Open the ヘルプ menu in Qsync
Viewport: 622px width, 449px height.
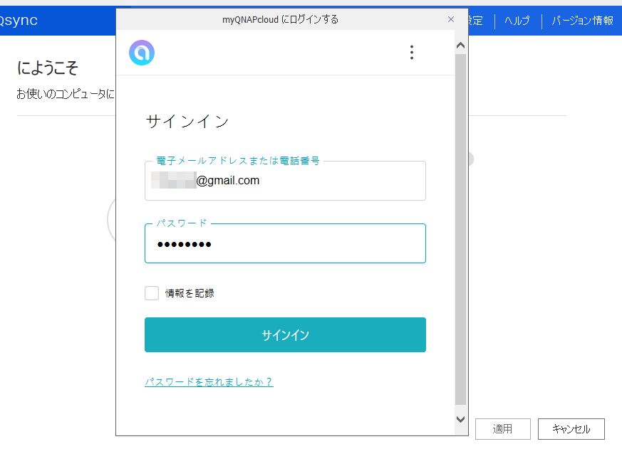coord(517,21)
